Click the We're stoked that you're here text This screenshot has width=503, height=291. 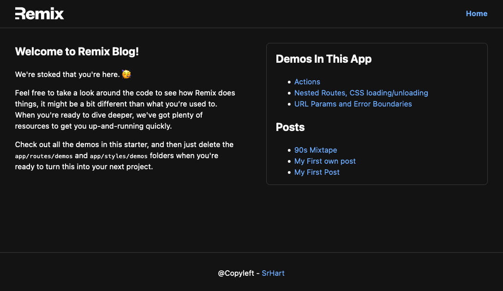pos(67,74)
